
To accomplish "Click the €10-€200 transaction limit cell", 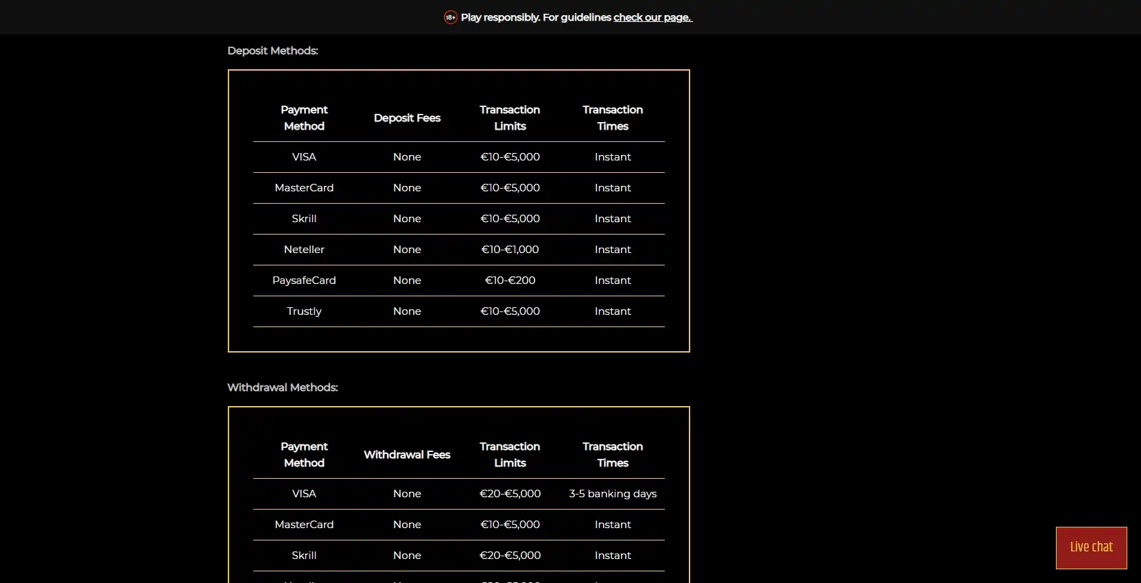I will pos(510,281).
